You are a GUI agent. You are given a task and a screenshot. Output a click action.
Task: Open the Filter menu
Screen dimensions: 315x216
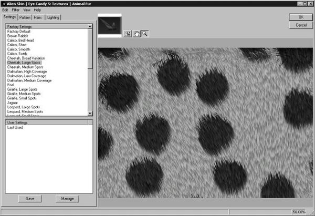16,10
